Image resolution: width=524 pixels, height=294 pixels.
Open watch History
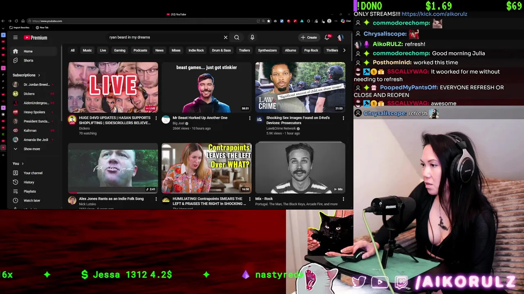tap(34, 182)
